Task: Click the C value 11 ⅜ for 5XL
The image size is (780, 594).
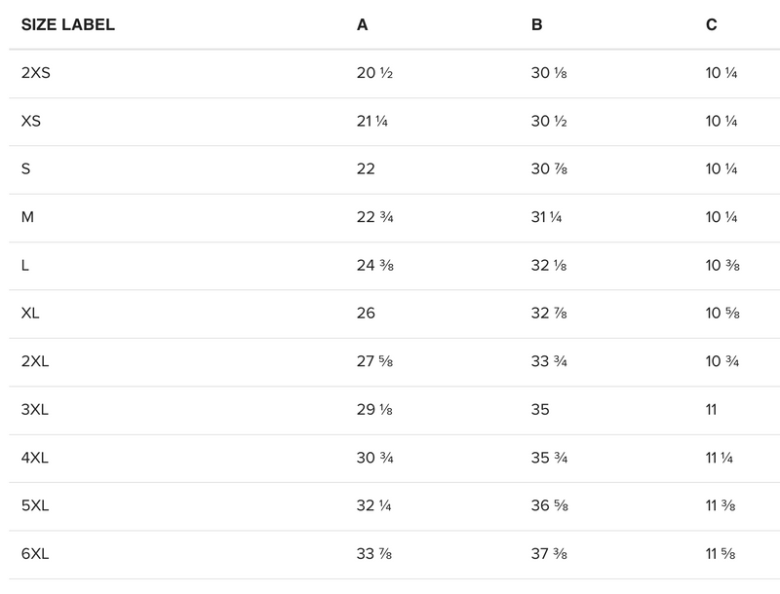Action: tap(720, 506)
